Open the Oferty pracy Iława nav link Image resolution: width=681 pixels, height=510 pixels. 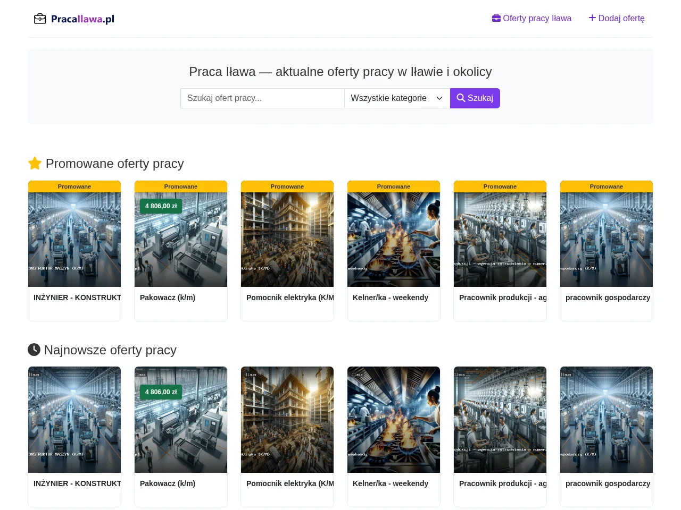click(x=531, y=18)
